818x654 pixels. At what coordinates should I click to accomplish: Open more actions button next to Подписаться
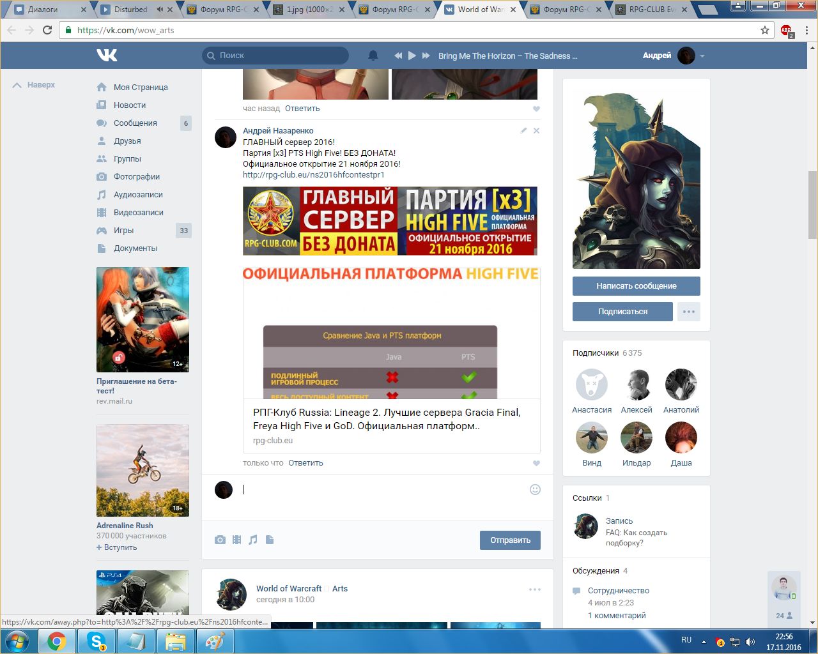[x=689, y=312]
